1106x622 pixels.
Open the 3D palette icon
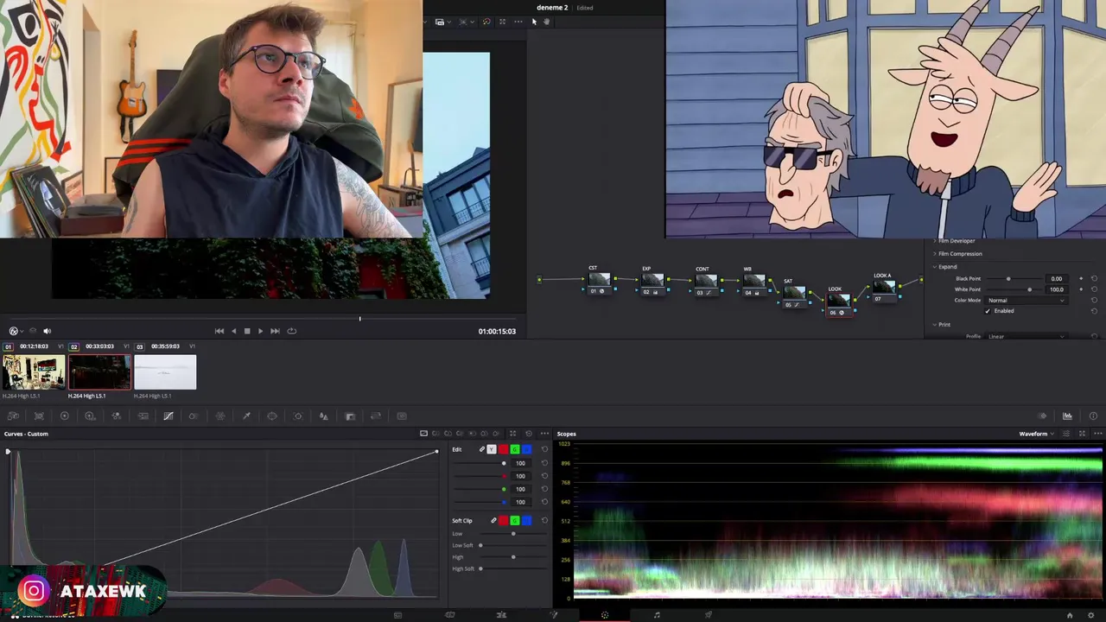tap(402, 416)
